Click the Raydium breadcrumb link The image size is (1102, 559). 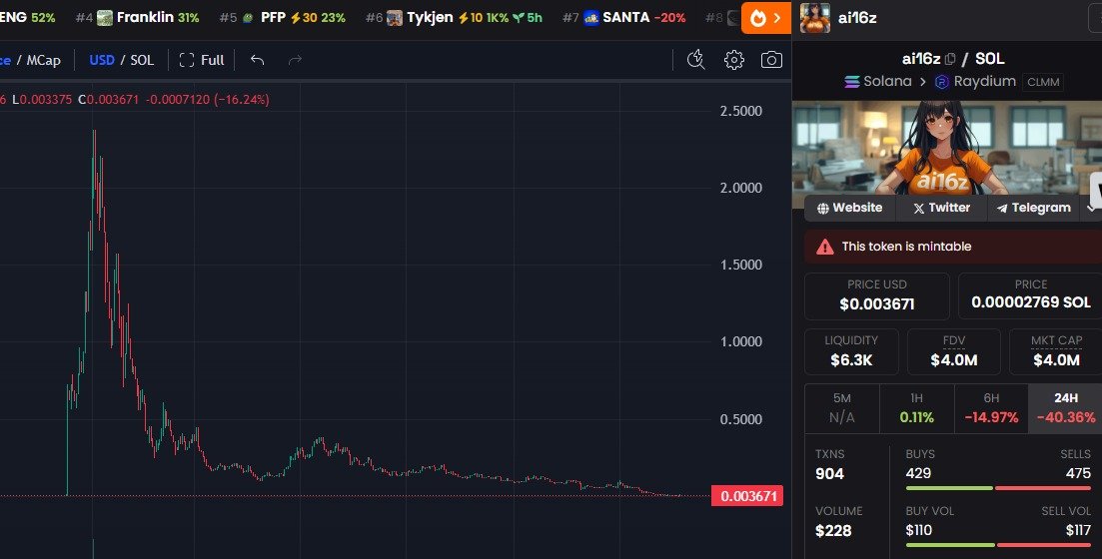pos(985,82)
